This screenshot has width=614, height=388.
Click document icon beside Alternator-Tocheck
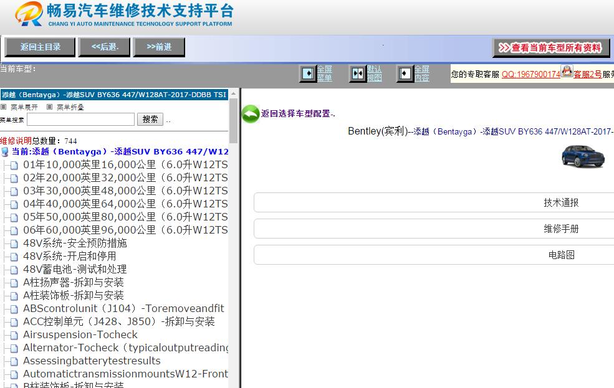[x=14, y=349]
